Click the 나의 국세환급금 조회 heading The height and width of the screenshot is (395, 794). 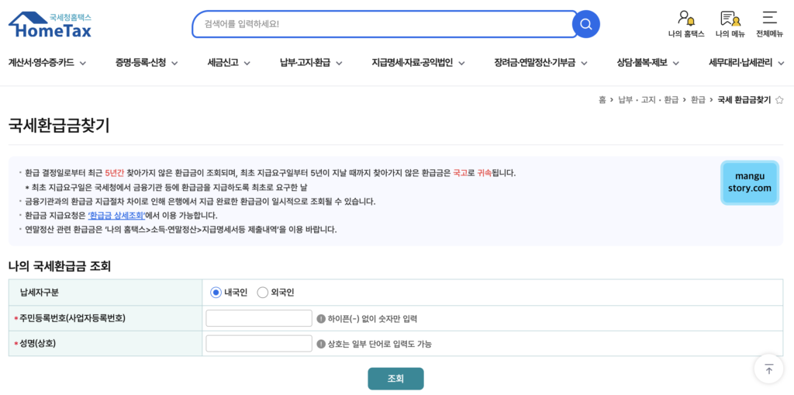[x=59, y=265]
